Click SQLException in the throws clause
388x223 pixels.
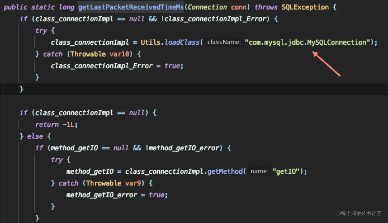[x=305, y=7]
